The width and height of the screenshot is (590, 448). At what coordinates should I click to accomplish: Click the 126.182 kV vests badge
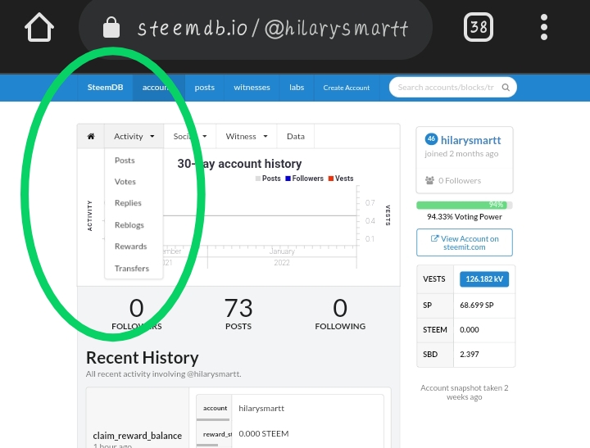click(484, 279)
